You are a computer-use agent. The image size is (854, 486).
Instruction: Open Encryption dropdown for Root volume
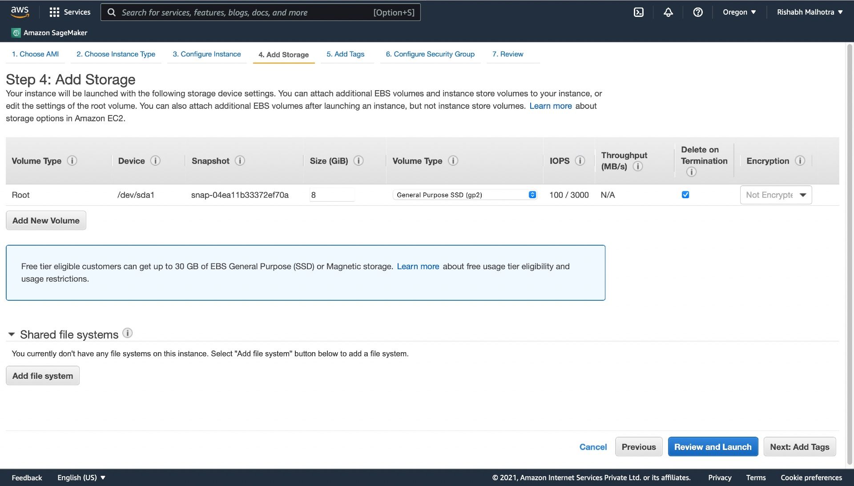776,195
